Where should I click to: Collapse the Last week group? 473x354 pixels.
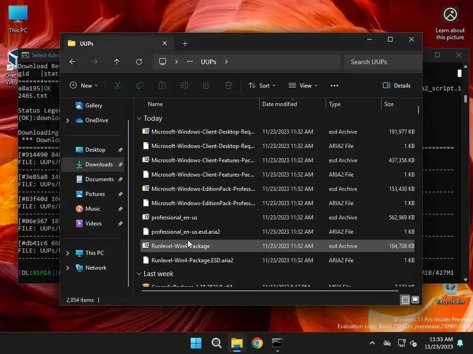(x=139, y=274)
